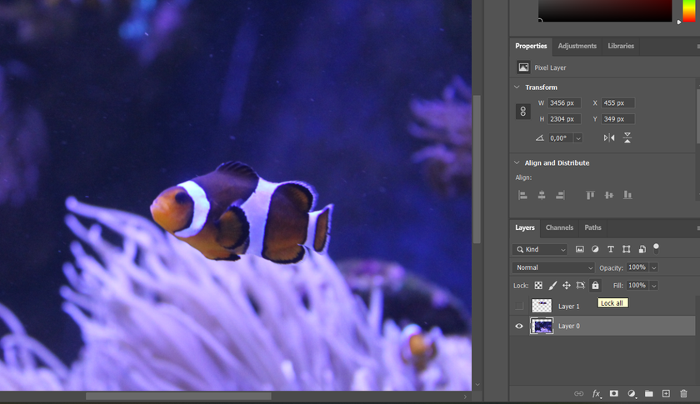Viewport: 700px width, 404px height.
Task: Click the H height field
Action: pyautogui.click(x=564, y=119)
